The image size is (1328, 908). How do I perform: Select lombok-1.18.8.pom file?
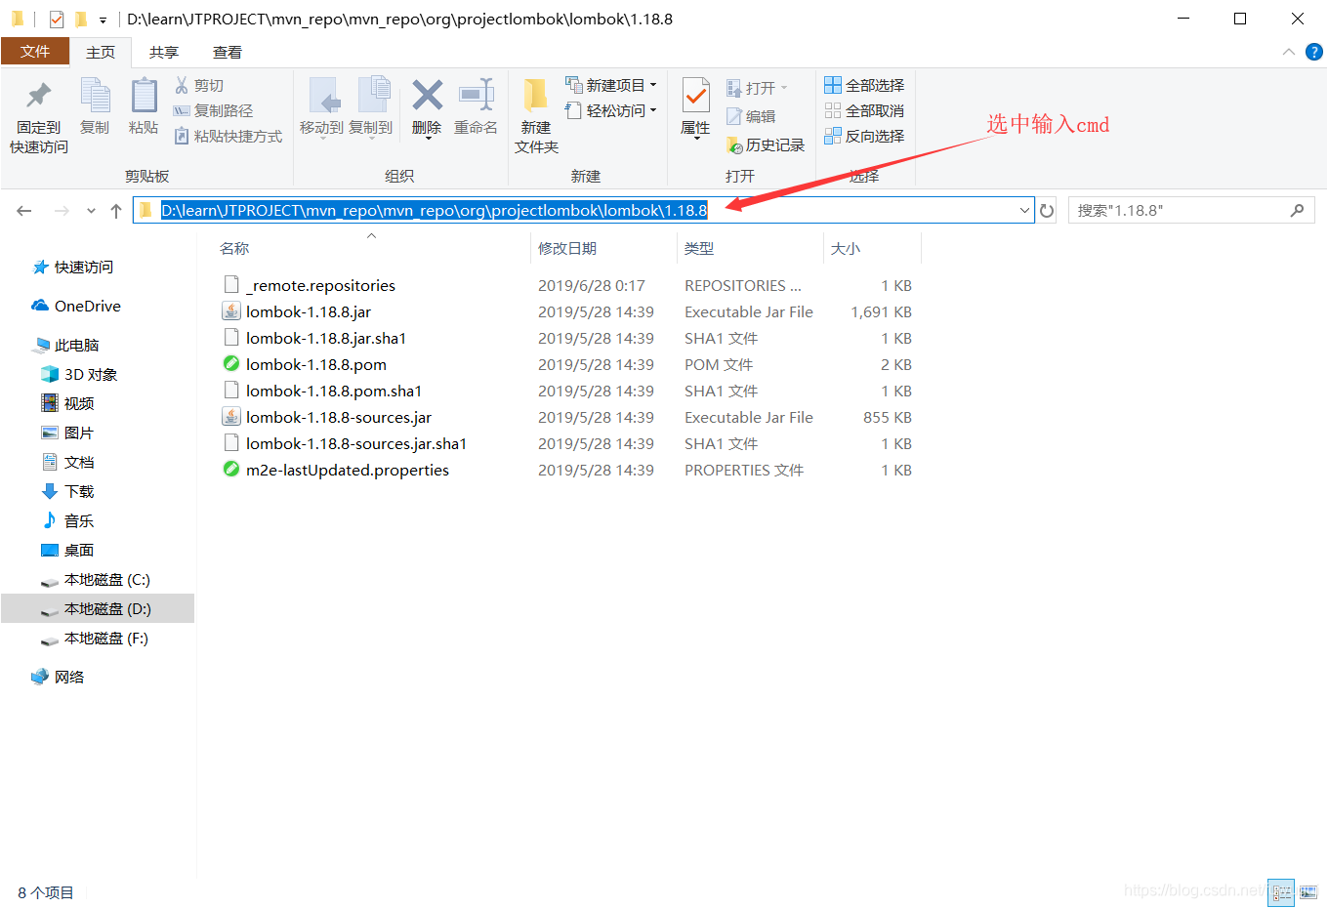pyautogui.click(x=316, y=364)
